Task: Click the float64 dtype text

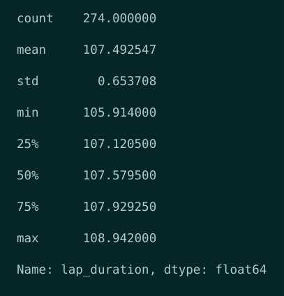Action: (x=241, y=269)
